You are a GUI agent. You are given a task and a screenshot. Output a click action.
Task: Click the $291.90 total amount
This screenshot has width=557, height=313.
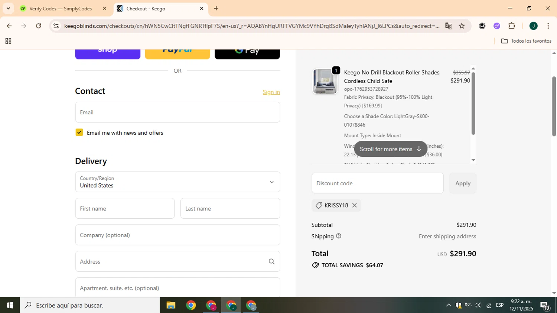tap(463, 254)
